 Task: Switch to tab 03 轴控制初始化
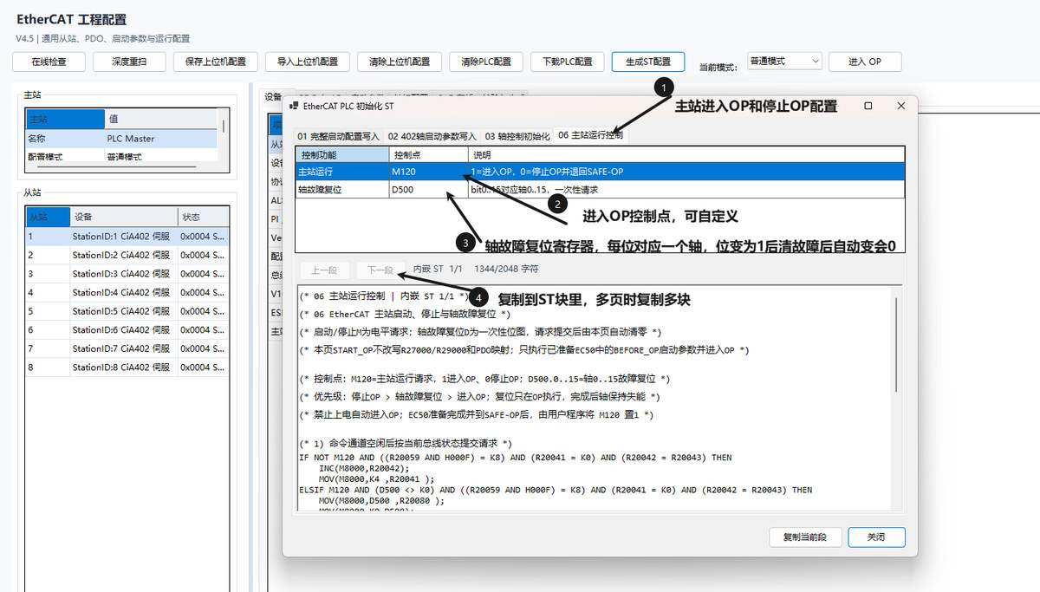click(517, 136)
